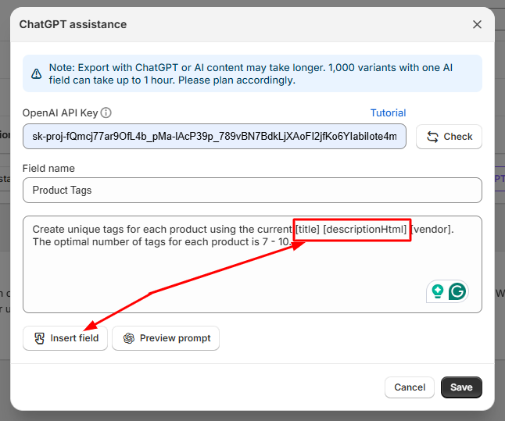Click the Grammarly G icon

(457, 291)
